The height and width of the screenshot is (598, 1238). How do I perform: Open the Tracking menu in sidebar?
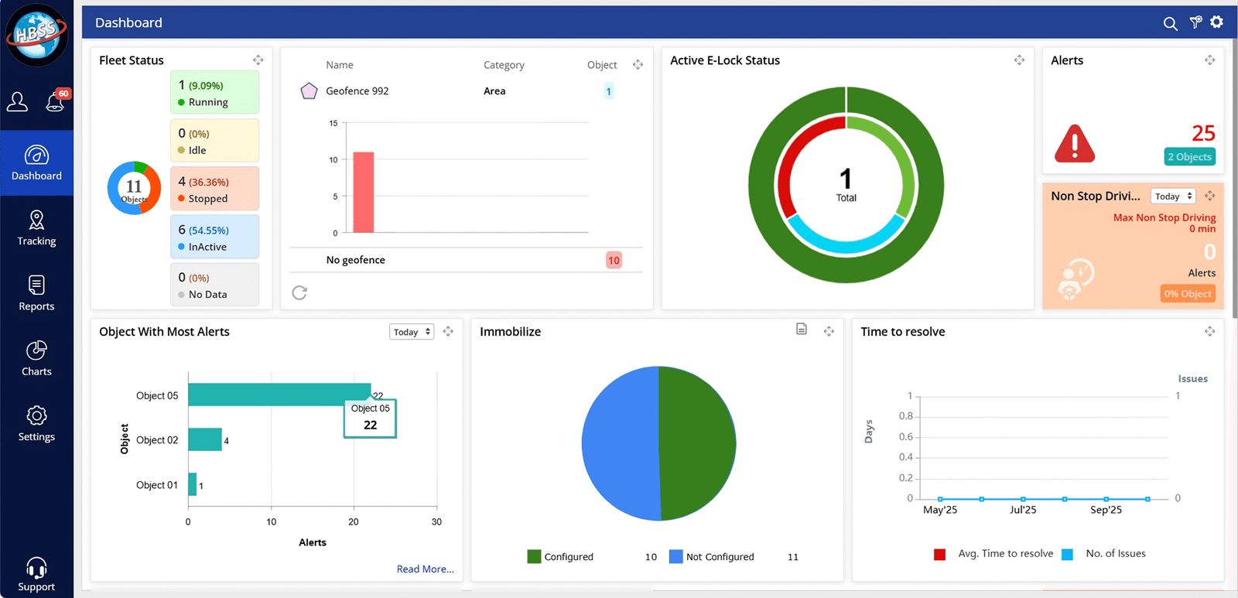36,228
